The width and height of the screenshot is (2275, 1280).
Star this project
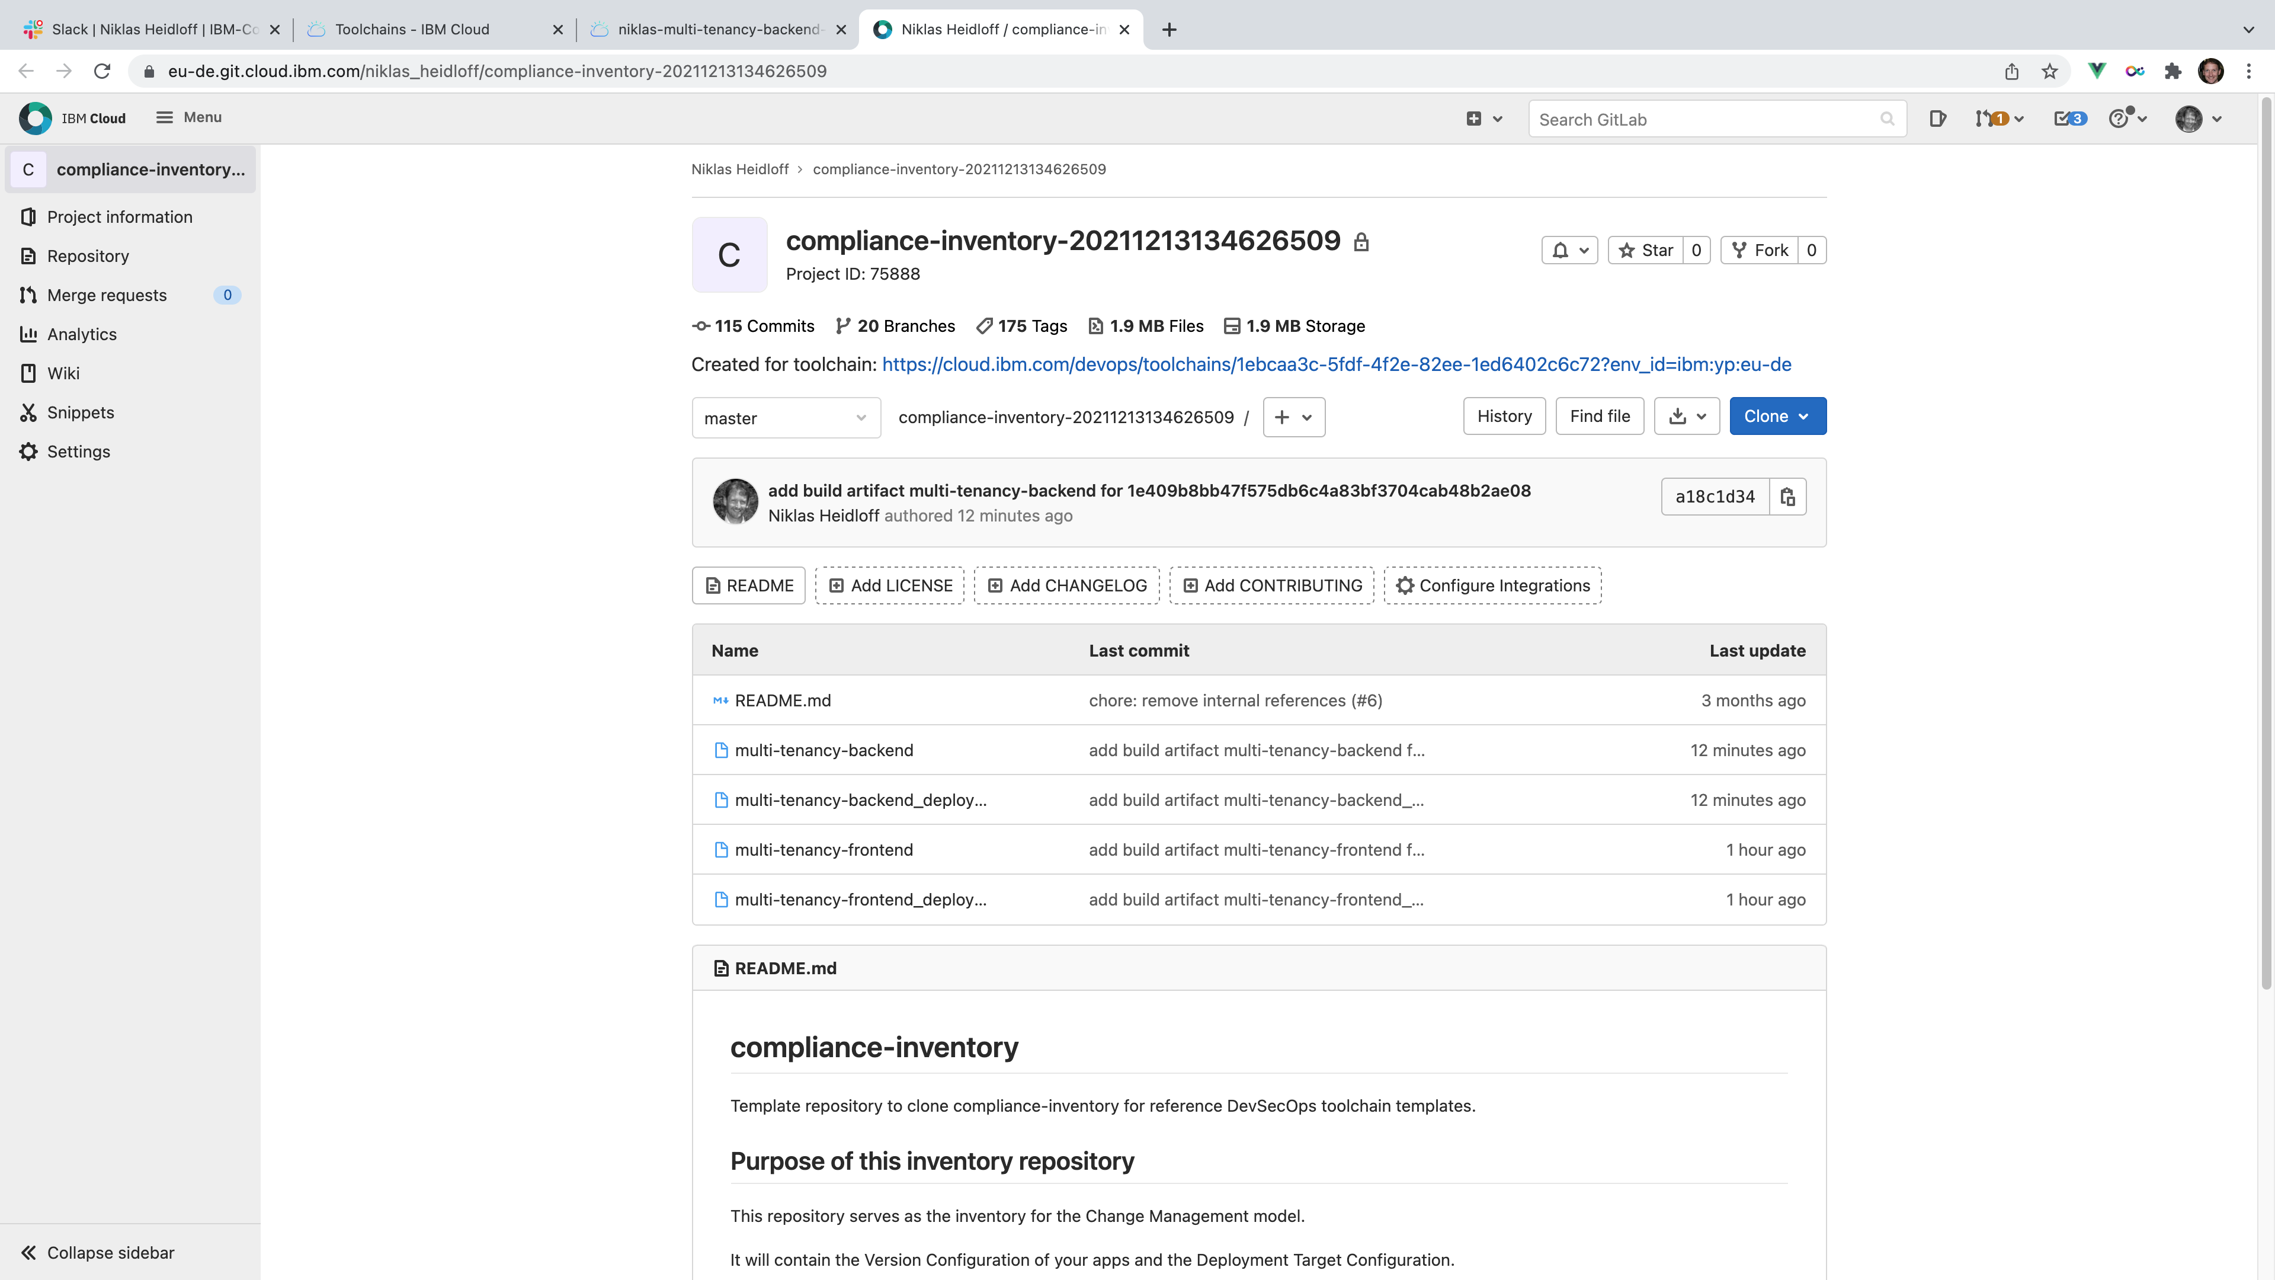(x=1646, y=250)
